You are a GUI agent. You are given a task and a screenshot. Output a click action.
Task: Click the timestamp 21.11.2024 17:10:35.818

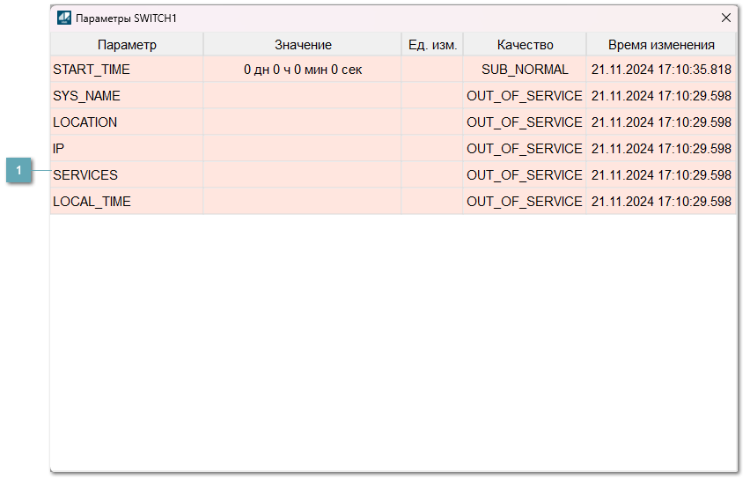click(661, 70)
